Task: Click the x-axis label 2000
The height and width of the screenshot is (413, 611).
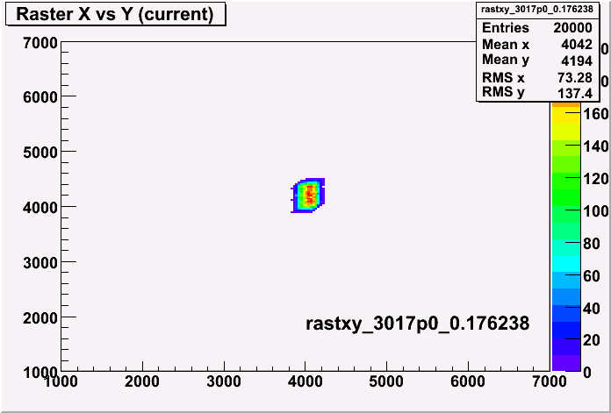Action: 142,381
